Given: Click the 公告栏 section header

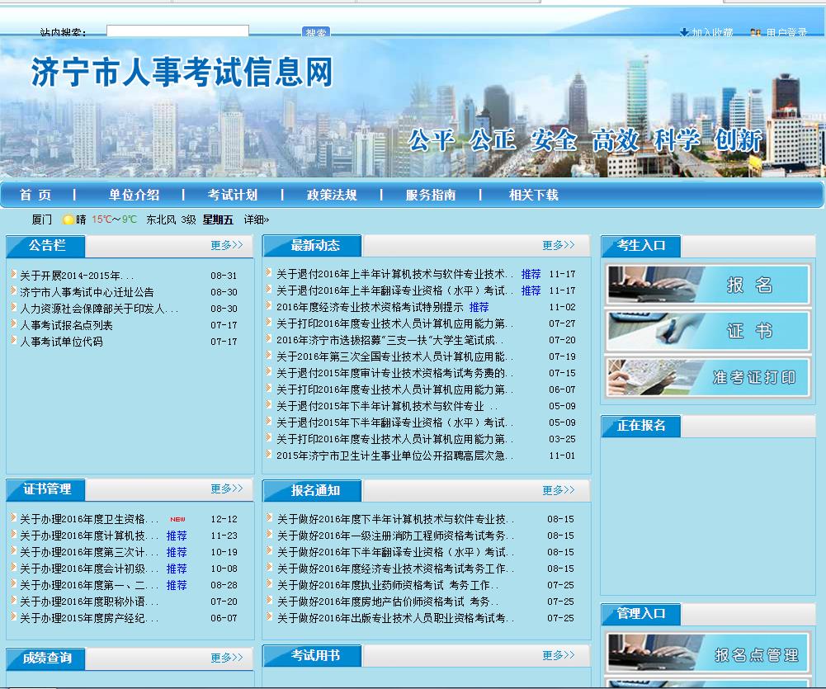Looking at the screenshot, I should (x=46, y=245).
